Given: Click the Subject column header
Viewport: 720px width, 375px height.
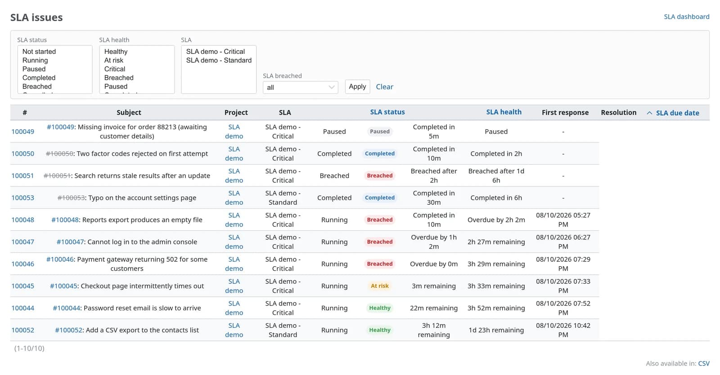Looking at the screenshot, I should pos(129,112).
